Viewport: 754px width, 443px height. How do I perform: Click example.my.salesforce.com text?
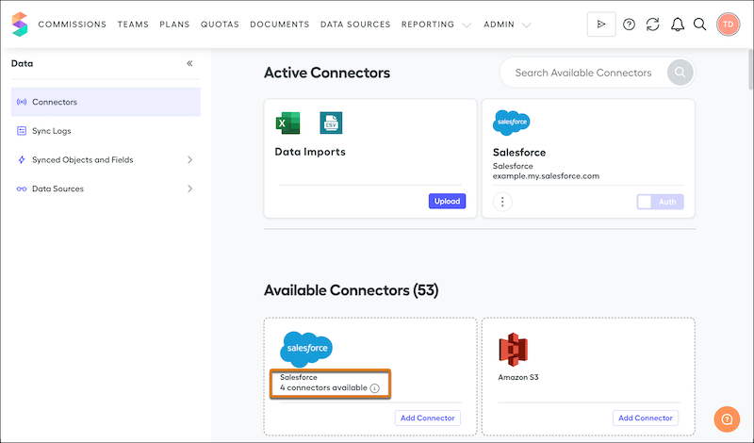[546, 176]
